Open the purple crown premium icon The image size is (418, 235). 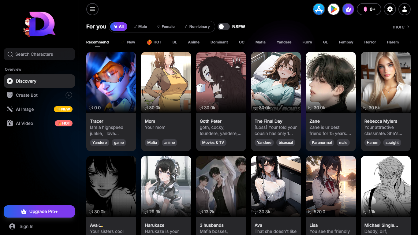(x=348, y=9)
